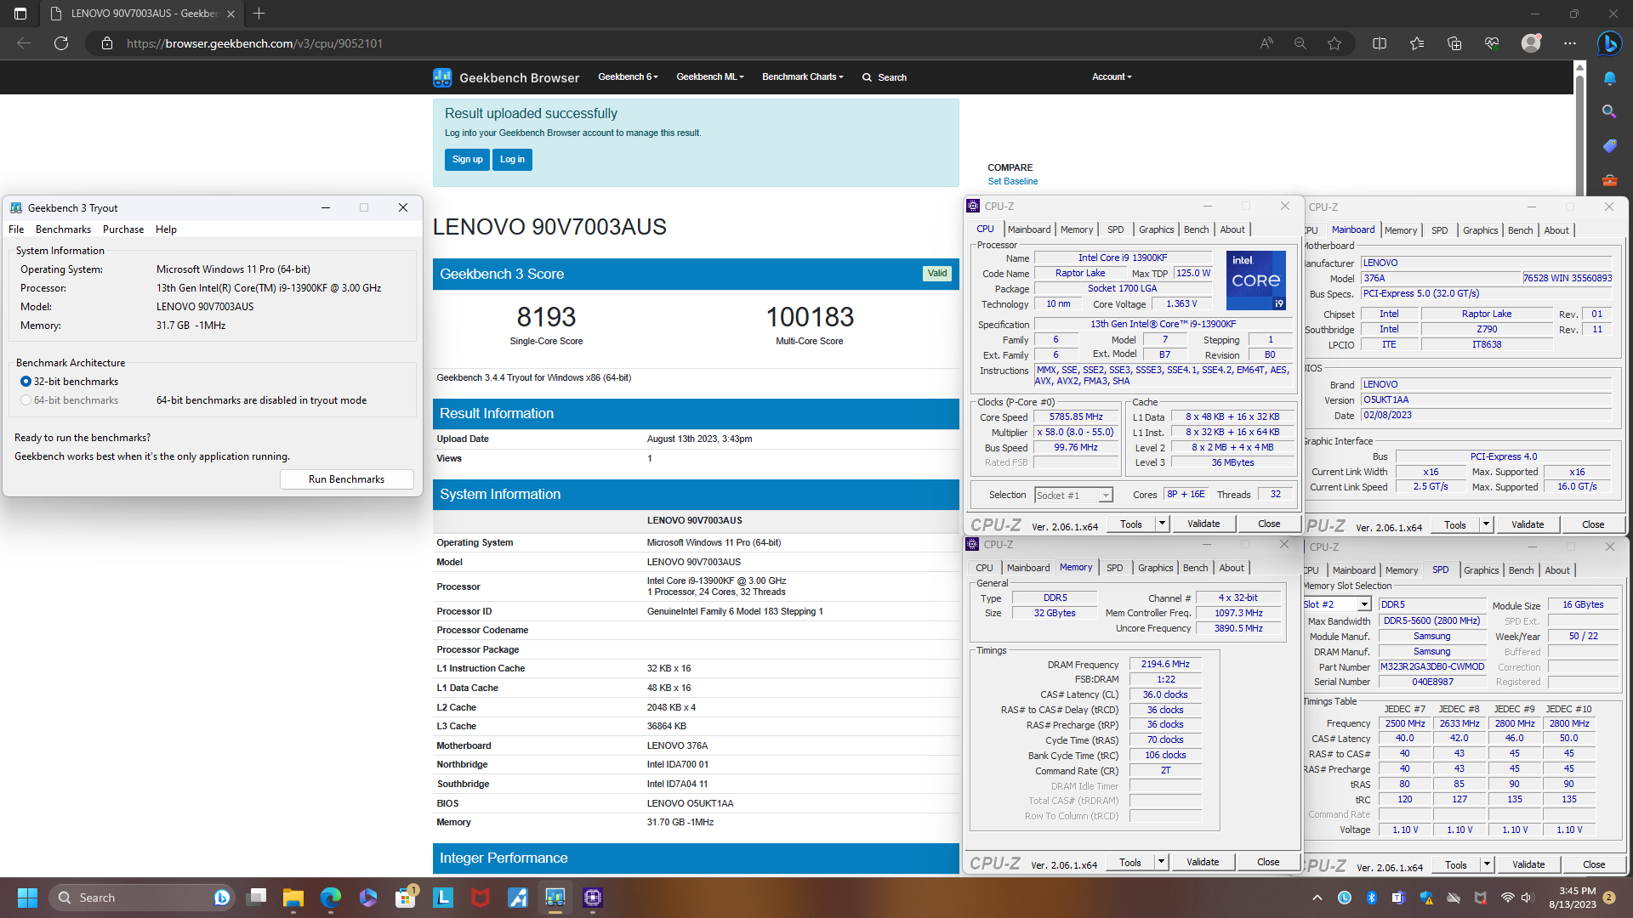Image resolution: width=1633 pixels, height=918 pixels.
Task: Click Run Benchmarks button
Action: 346,479
